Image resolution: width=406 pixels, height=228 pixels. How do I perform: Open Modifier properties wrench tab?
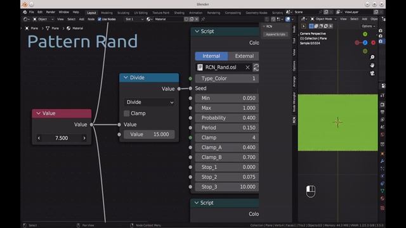coord(383,161)
